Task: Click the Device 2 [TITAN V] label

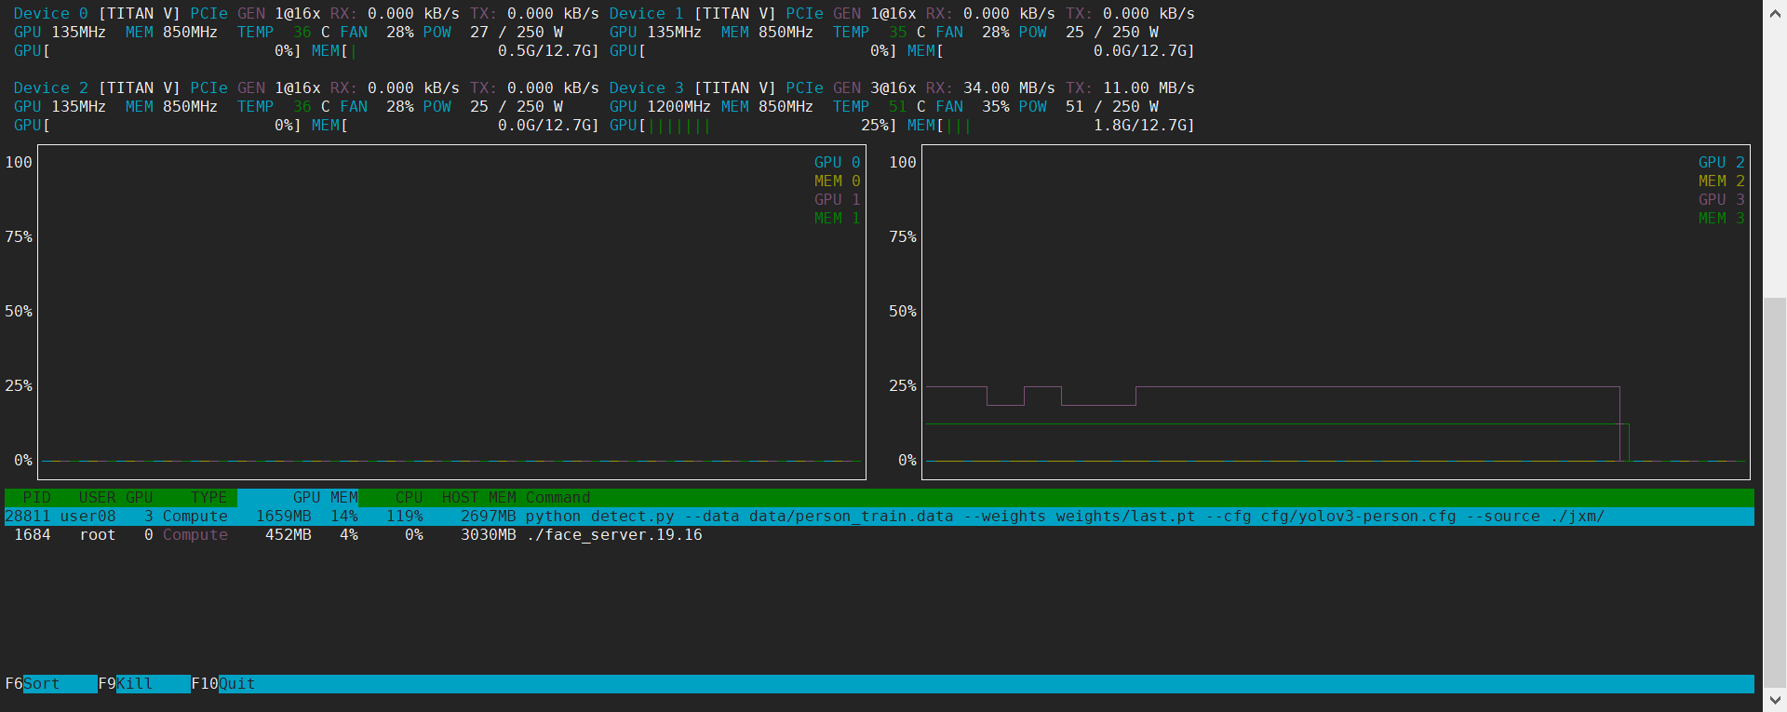Action: pyautogui.click(x=97, y=88)
